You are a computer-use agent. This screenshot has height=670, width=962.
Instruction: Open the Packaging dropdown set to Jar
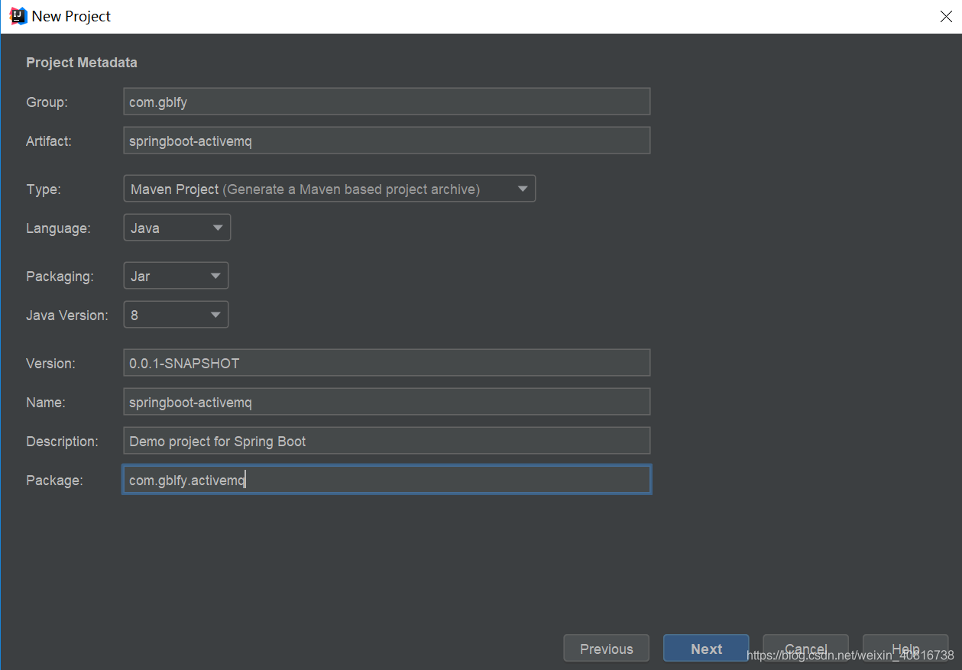[176, 276]
